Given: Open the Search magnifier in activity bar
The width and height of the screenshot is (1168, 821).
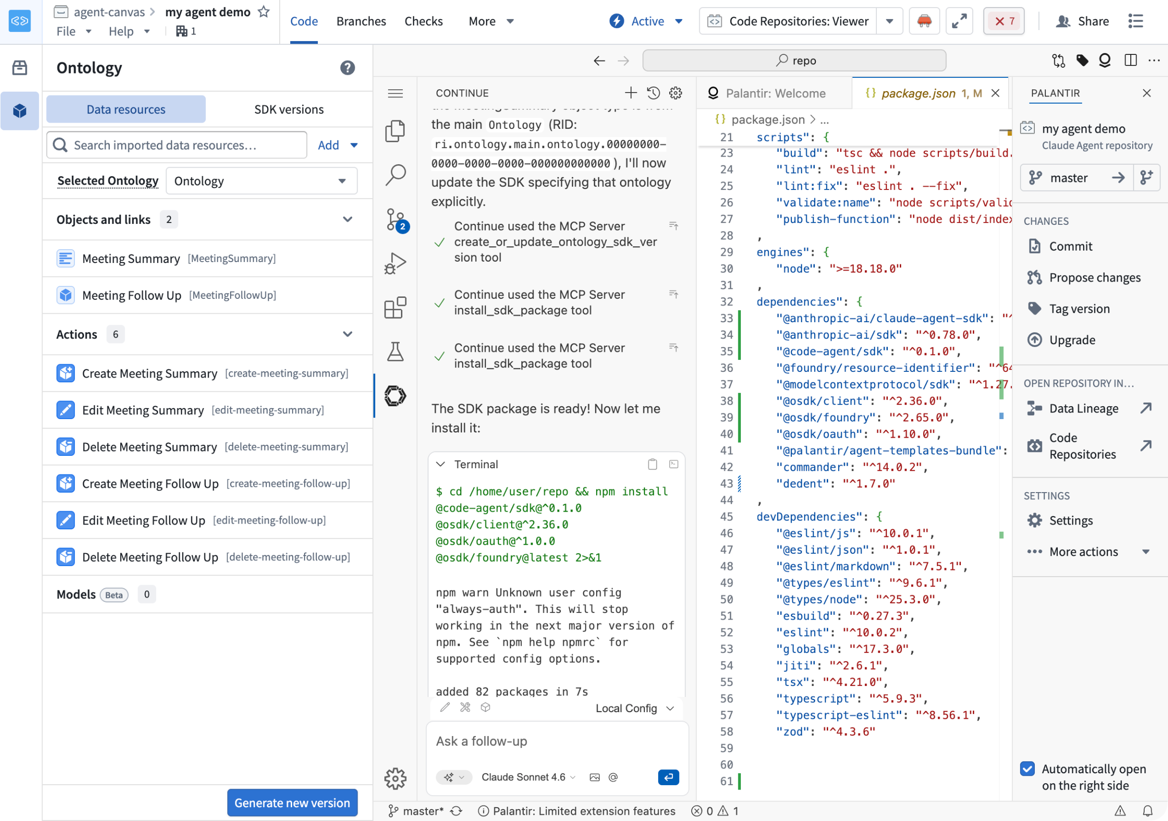Looking at the screenshot, I should pyautogui.click(x=395, y=175).
